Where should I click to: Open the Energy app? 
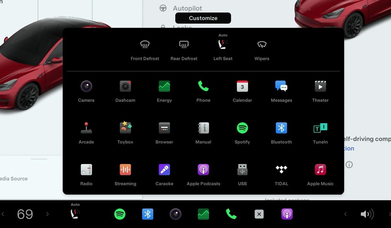point(164,91)
